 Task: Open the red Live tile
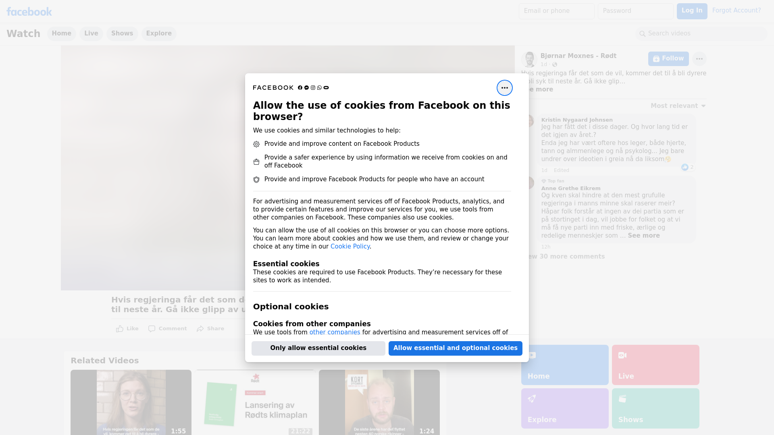(655, 365)
